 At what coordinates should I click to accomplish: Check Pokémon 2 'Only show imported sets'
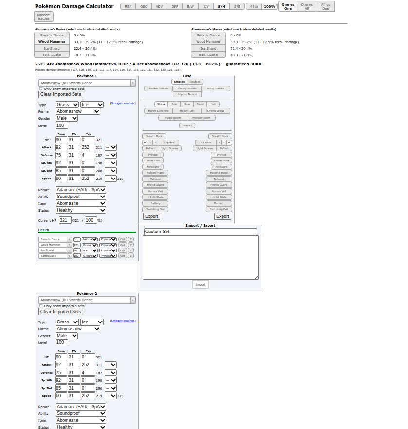pyautogui.click(x=41, y=306)
